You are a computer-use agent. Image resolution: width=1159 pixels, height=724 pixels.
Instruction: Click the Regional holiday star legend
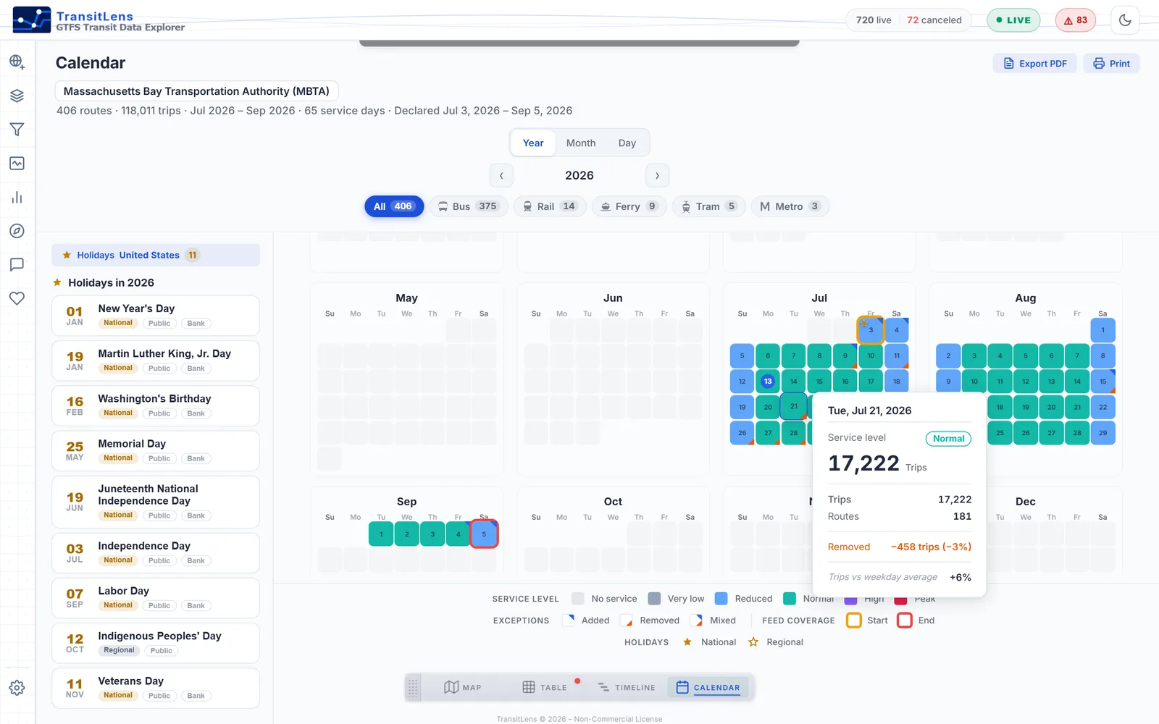(x=753, y=642)
